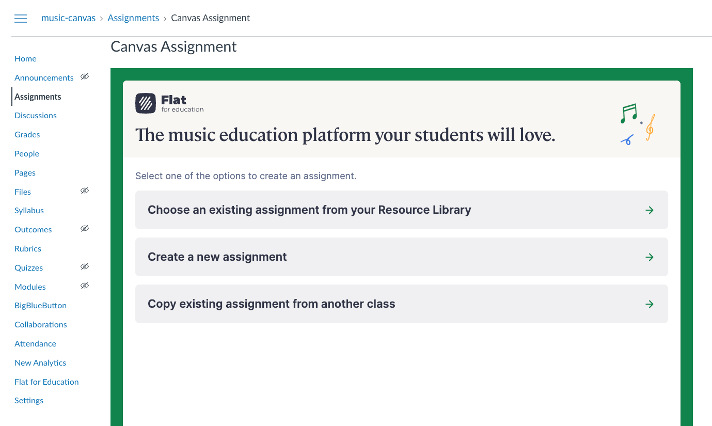
Task: Toggle visibility of Quizzes section
Action: 85,266
